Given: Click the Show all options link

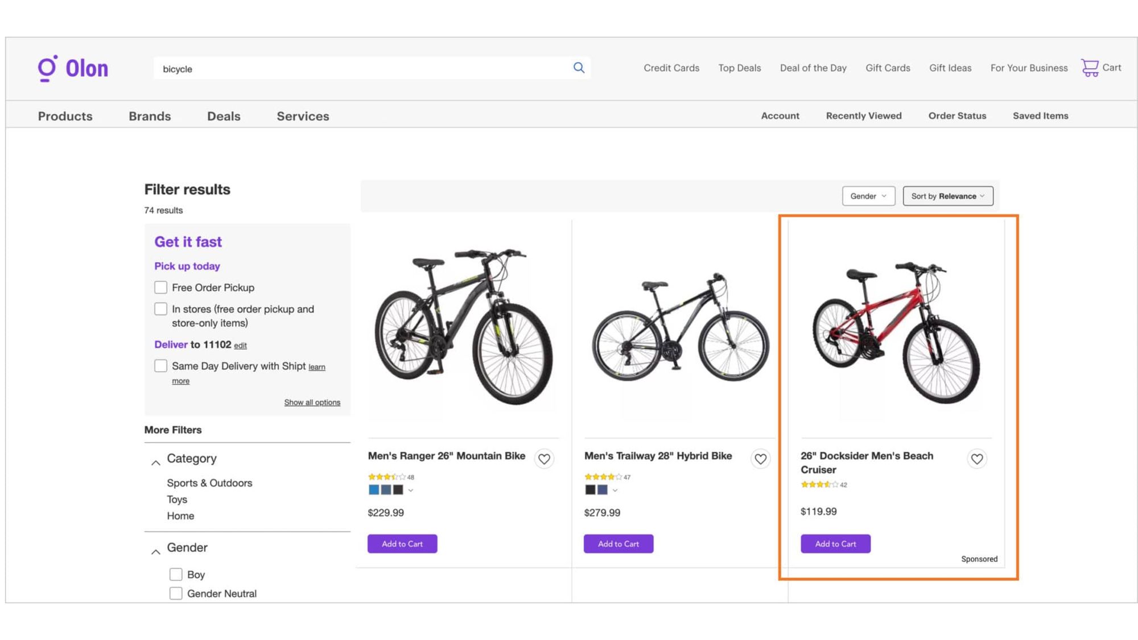Looking at the screenshot, I should 312,402.
